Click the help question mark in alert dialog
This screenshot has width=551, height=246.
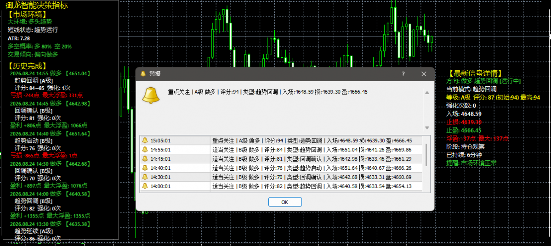403,74
